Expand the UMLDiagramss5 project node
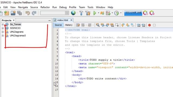The height and width of the screenshot is (97, 173). [3, 36]
